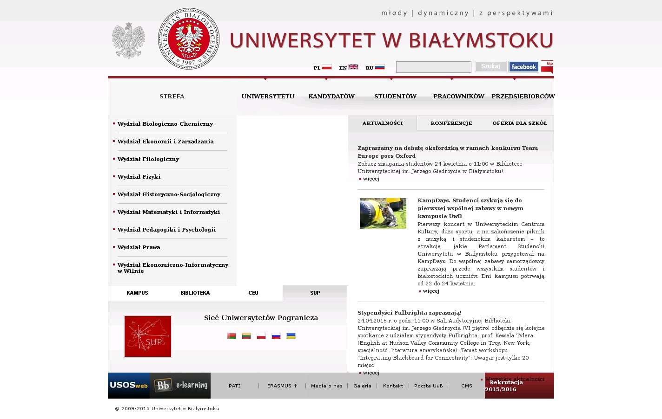This screenshot has width=662, height=419.
Task: Click the STREFA label in the navigation bar
Action: pos(172,97)
